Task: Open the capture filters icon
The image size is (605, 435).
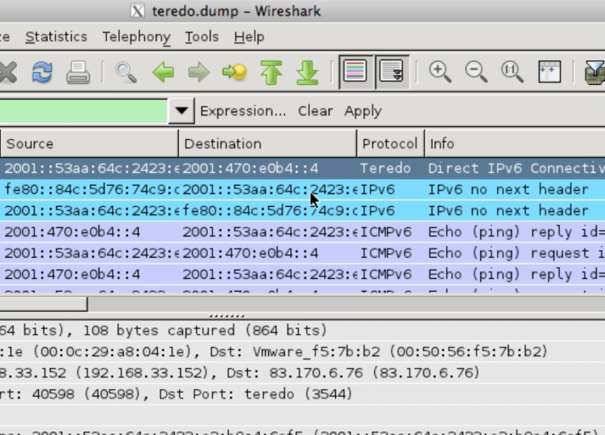Action: click(x=595, y=72)
